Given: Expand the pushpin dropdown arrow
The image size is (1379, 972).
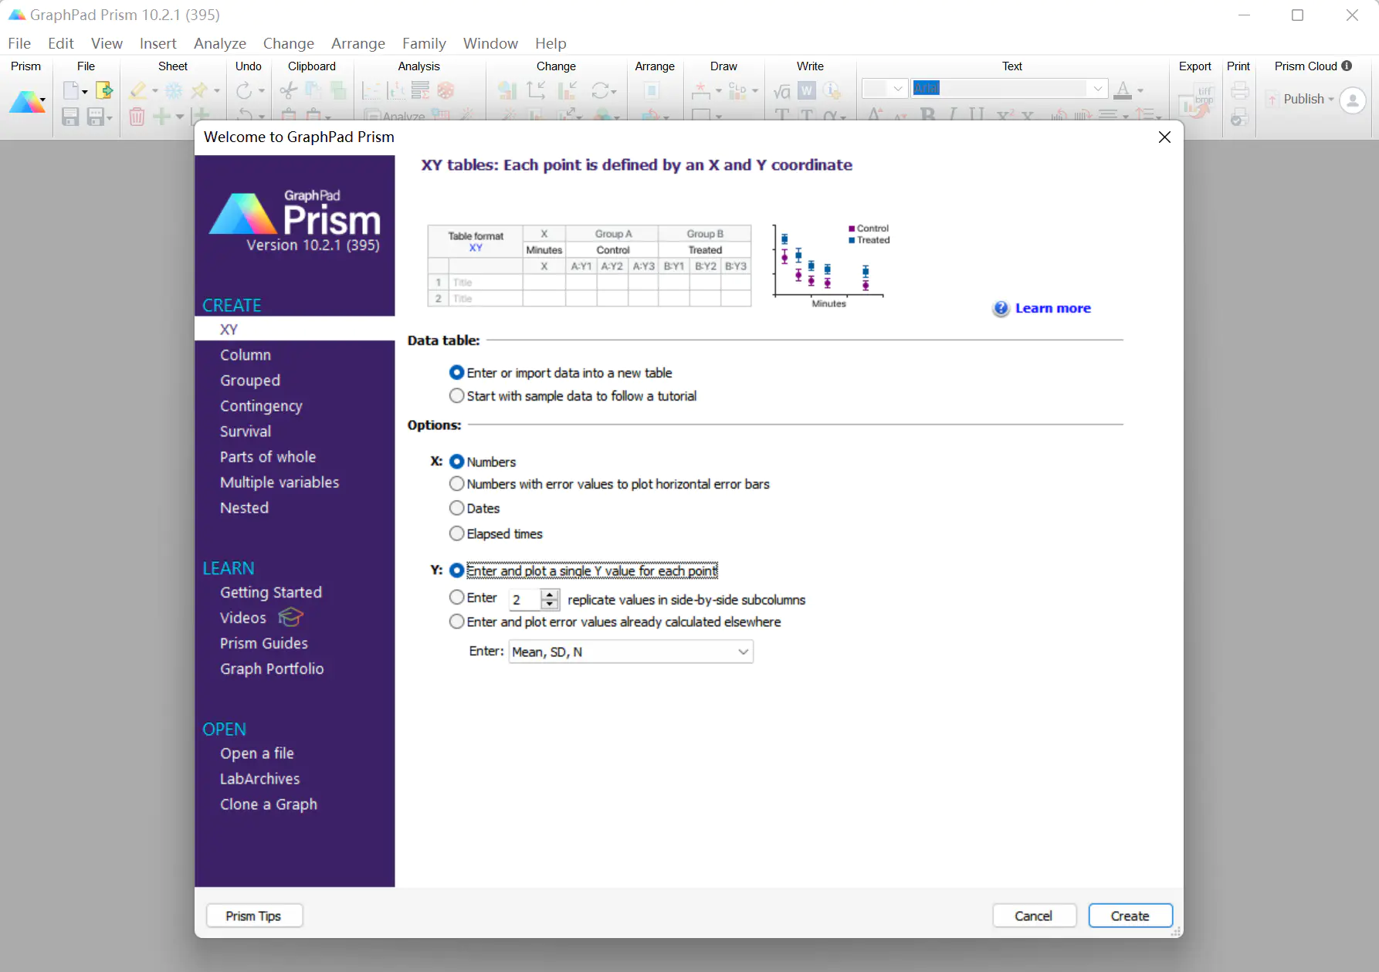Looking at the screenshot, I should 217,91.
